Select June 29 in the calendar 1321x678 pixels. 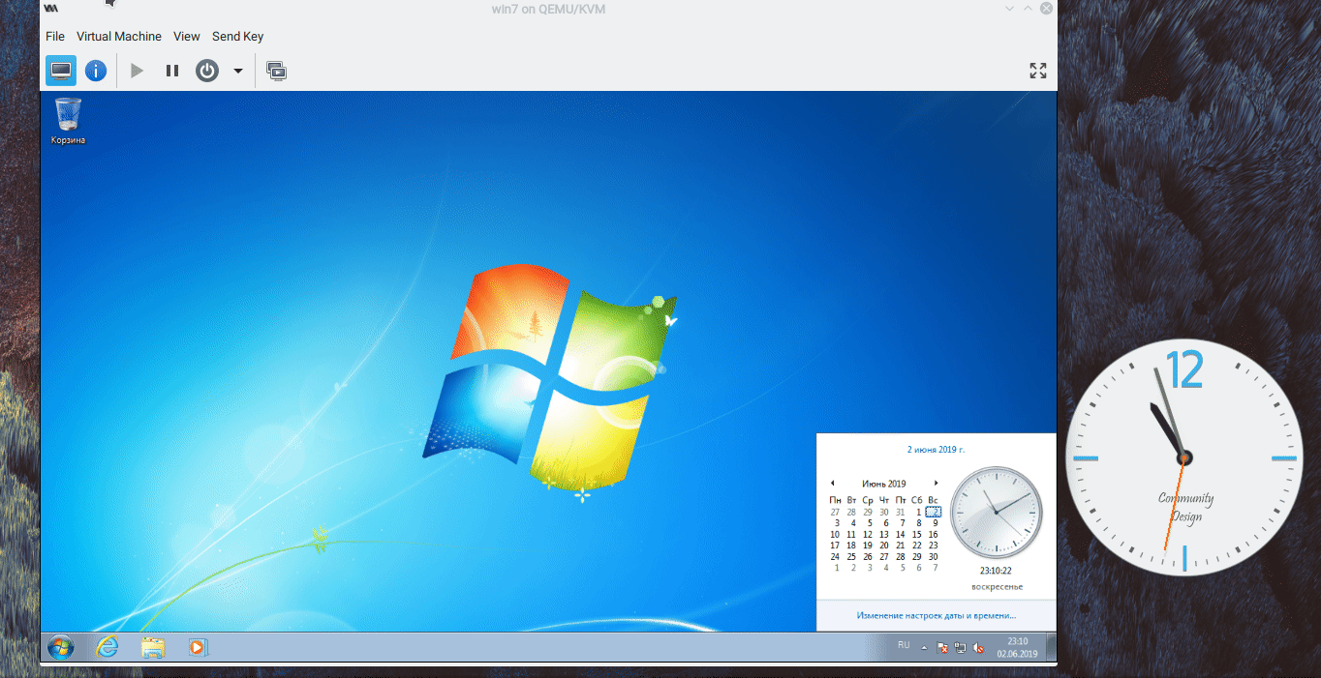click(x=916, y=556)
